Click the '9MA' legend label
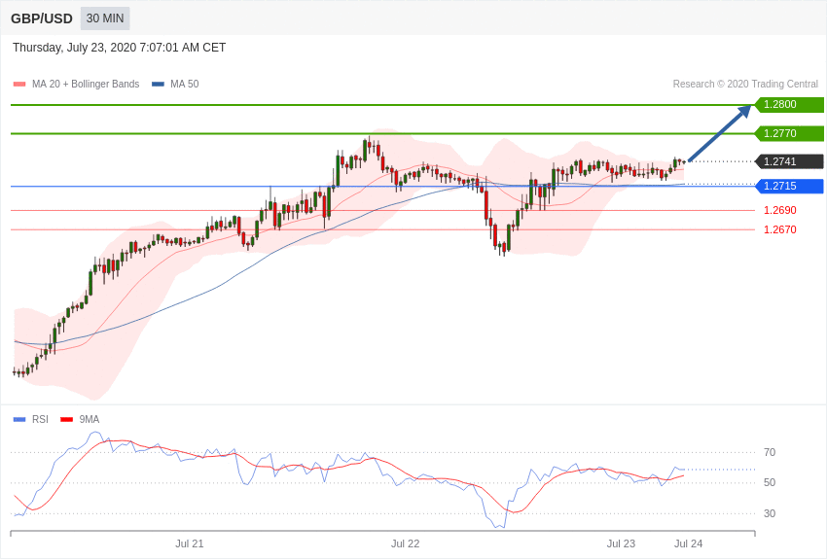 (90, 419)
